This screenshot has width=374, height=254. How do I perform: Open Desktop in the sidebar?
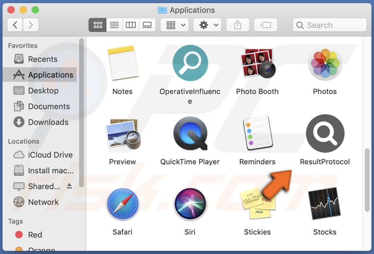pos(40,91)
